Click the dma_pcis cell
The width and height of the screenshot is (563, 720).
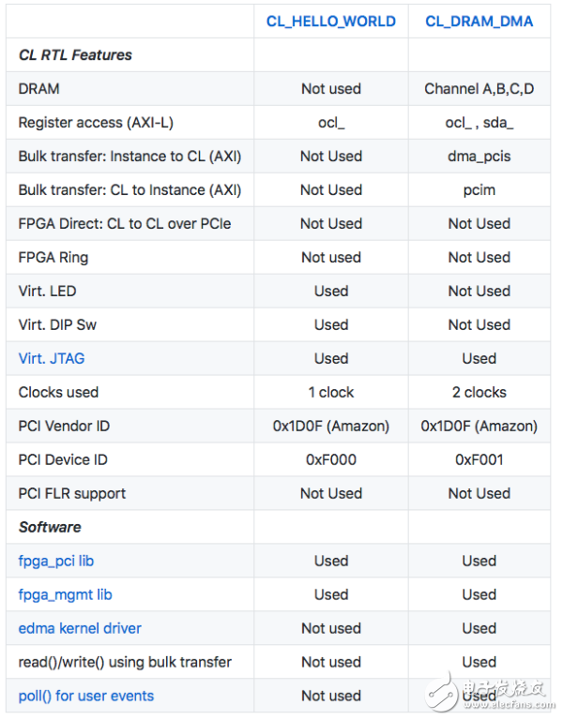(x=479, y=157)
